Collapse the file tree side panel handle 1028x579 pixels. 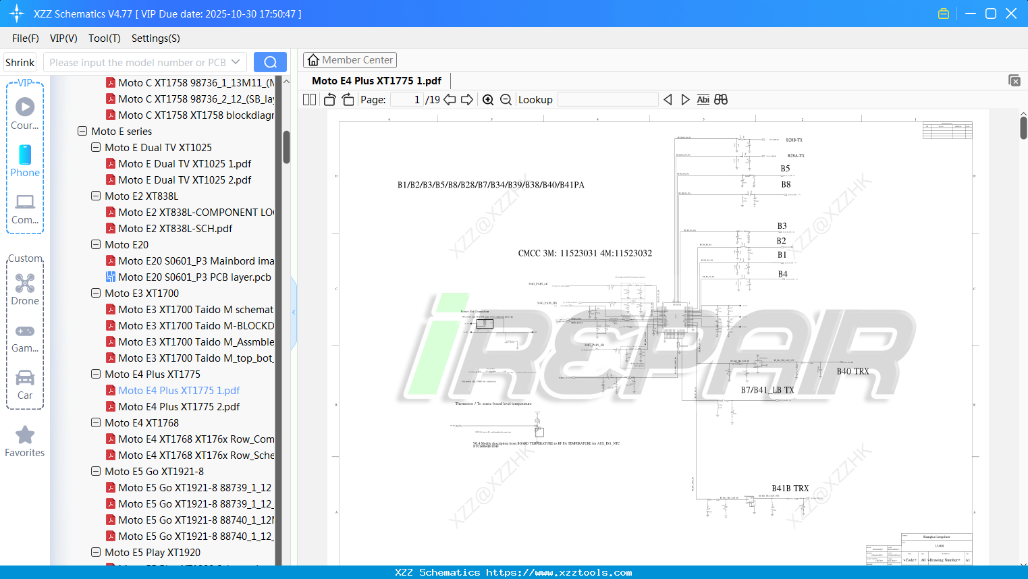294,312
